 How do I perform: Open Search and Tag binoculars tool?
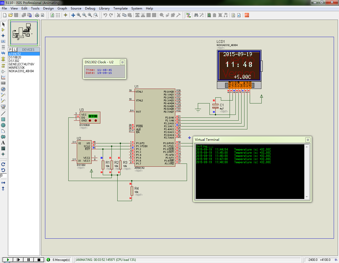click(x=196, y=15)
